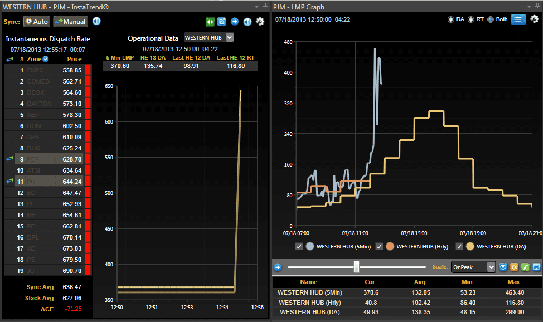Select zone row 1 EKPC
The image size is (544, 322).
[x=47, y=70]
